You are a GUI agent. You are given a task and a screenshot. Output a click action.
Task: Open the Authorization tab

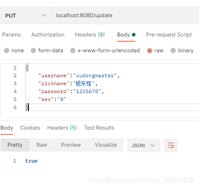pos(48,35)
